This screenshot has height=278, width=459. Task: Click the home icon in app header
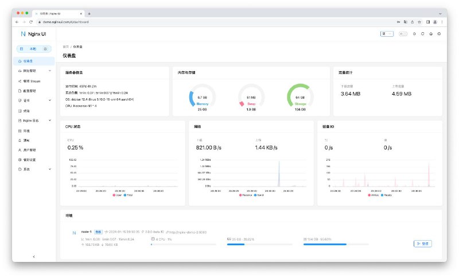point(431,34)
